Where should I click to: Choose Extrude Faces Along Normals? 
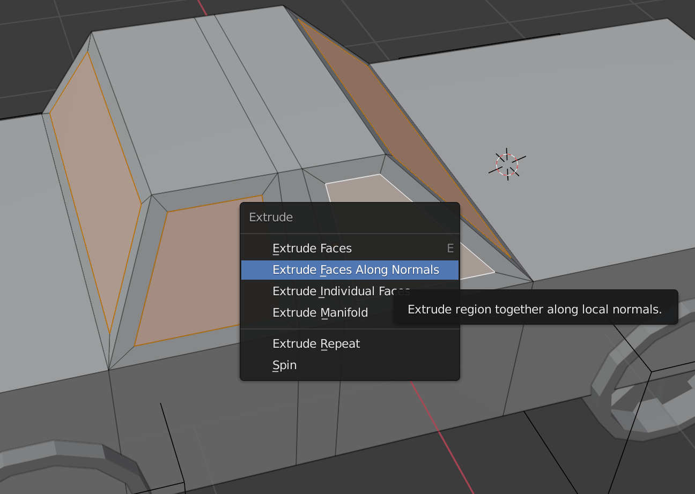coord(350,270)
